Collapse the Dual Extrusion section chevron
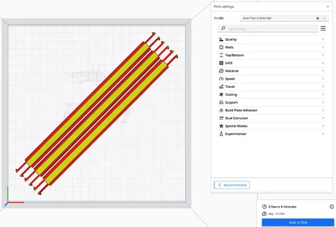The image size is (336, 227). click(323, 118)
